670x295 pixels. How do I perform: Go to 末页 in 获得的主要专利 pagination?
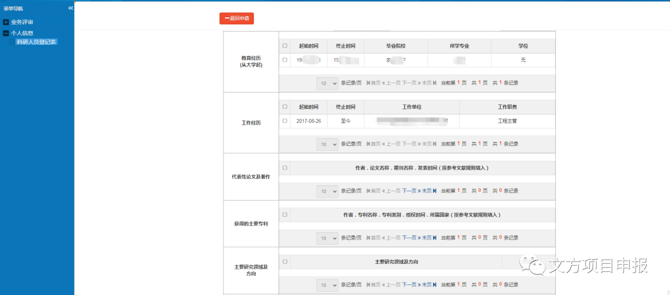[429, 238]
